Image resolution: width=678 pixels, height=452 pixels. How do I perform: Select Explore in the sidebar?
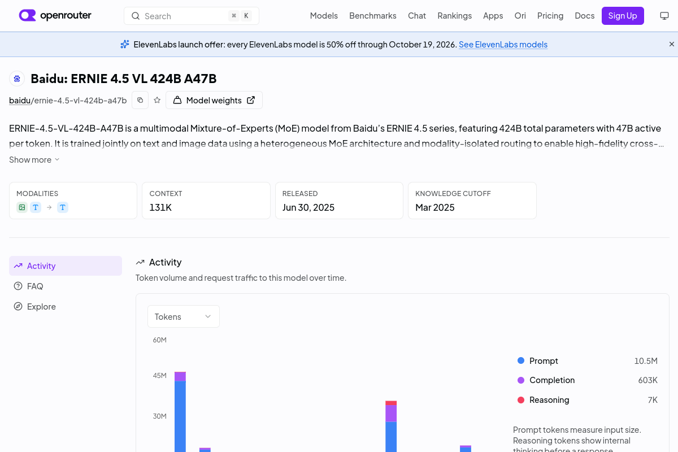tap(66, 306)
